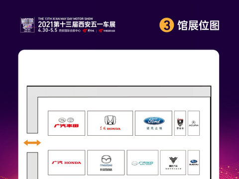Click the red 东风 HONDA text
This screenshot has width=239, height=179.
pos(110,128)
